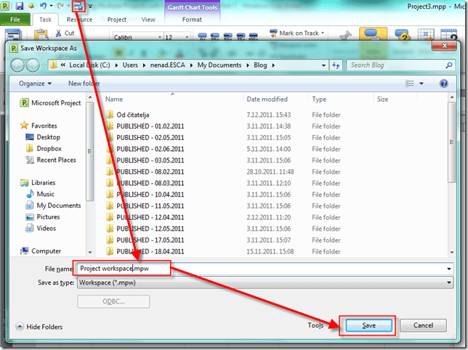Screen dimensions: 468x350
Task: Open the View ribbon tab
Action: pyautogui.click(x=148, y=20)
